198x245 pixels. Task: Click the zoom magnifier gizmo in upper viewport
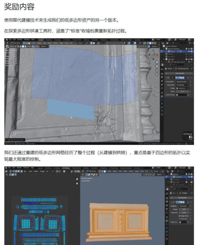coord(157,62)
